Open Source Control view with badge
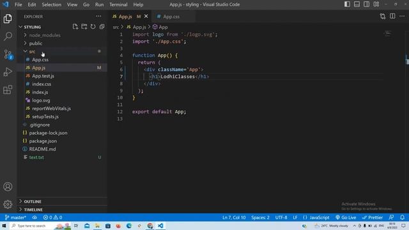409x230 pixels. coord(8,54)
